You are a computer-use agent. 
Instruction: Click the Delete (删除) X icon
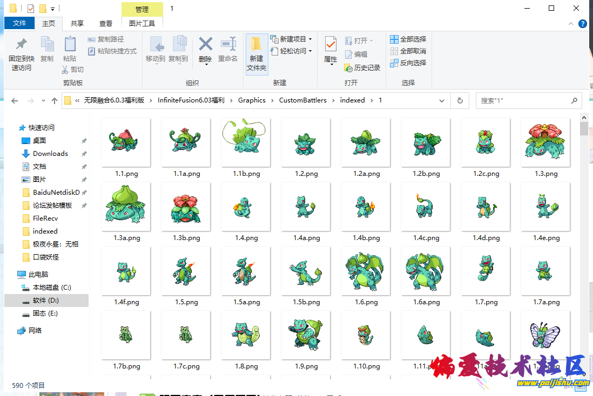point(205,45)
